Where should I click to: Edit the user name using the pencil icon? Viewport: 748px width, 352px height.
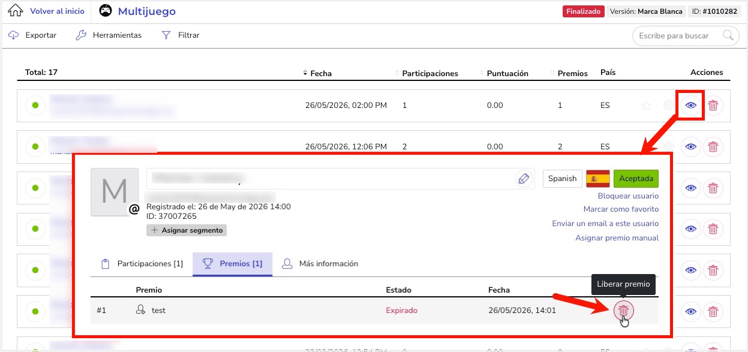tap(524, 179)
